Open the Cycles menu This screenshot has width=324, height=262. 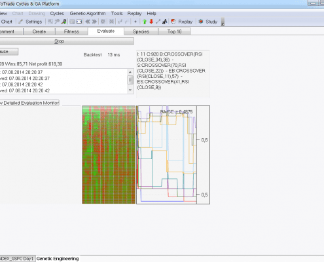click(57, 14)
